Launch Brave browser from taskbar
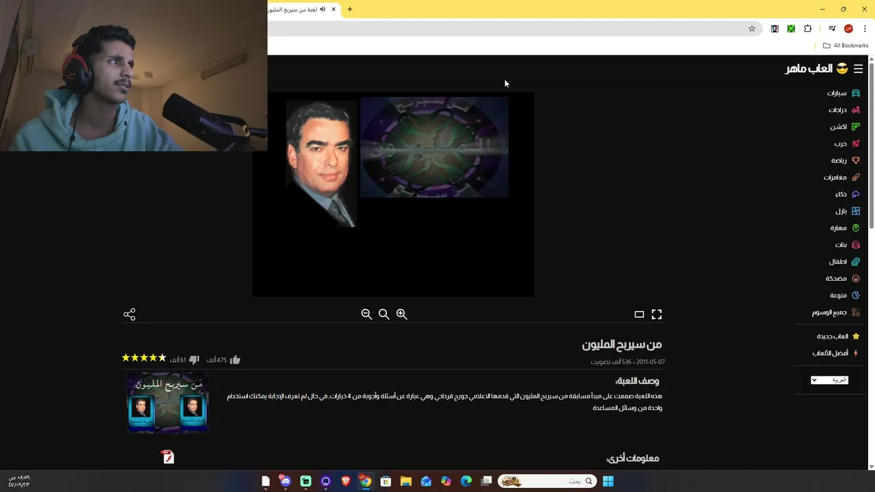This screenshot has width=875, height=492. [346, 481]
